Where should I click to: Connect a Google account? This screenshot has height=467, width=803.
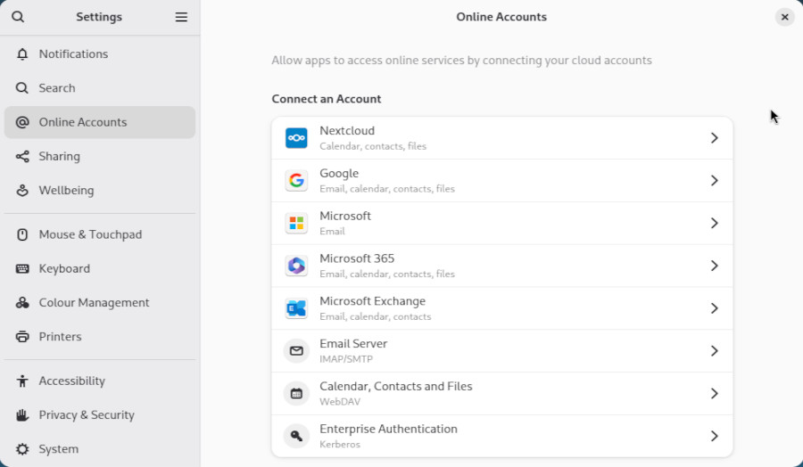[x=501, y=181]
